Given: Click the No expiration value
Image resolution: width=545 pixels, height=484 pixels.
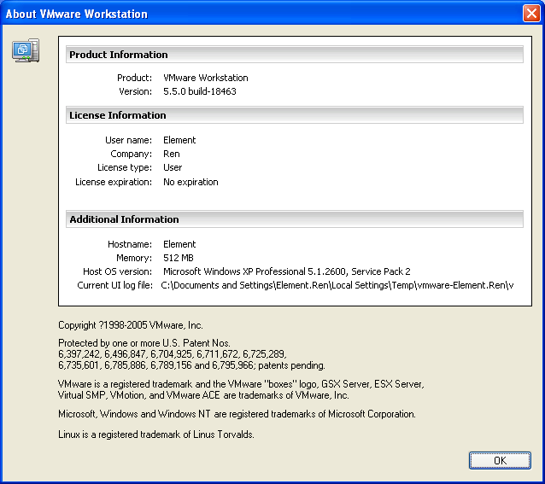Looking at the screenshot, I should click(x=190, y=182).
